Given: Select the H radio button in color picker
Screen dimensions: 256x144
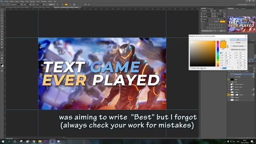Looking at the screenshot, I should point(221,53).
